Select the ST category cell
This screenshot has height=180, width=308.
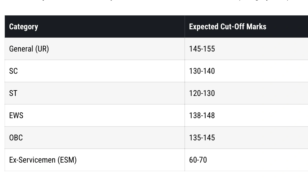click(x=13, y=93)
